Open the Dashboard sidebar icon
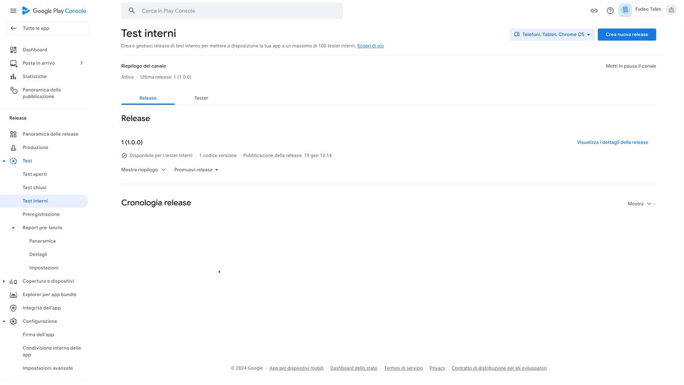The image size is (684, 385). pos(13,50)
